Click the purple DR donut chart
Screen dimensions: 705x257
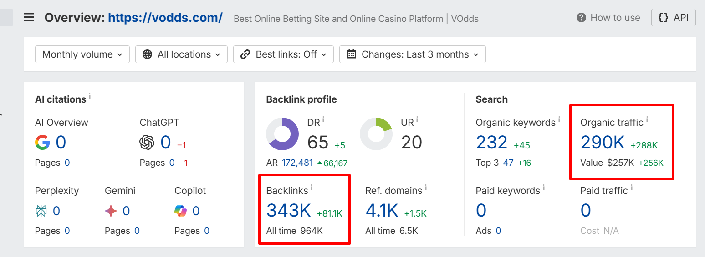(282, 133)
